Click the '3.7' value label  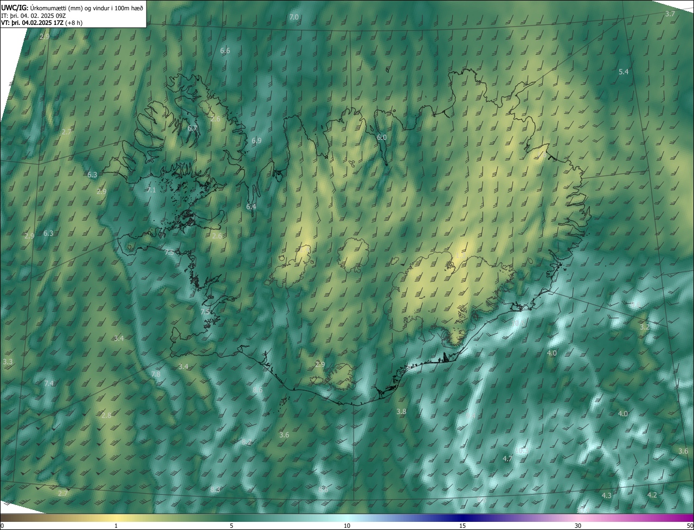670,14
